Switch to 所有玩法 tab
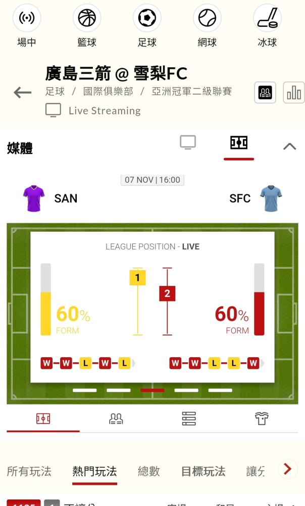 coord(29,471)
